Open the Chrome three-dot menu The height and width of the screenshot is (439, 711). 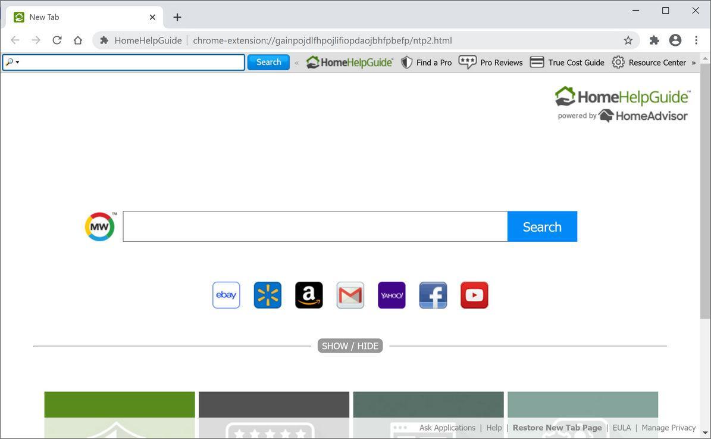coord(696,41)
